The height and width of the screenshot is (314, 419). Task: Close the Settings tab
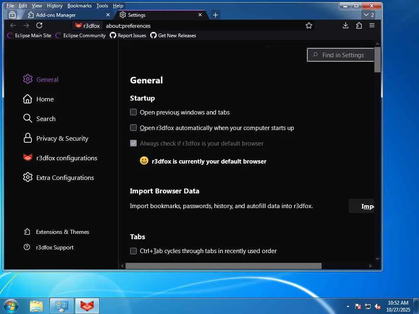200,15
